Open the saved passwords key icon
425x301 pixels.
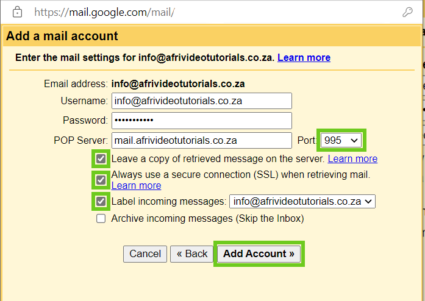(x=407, y=12)
